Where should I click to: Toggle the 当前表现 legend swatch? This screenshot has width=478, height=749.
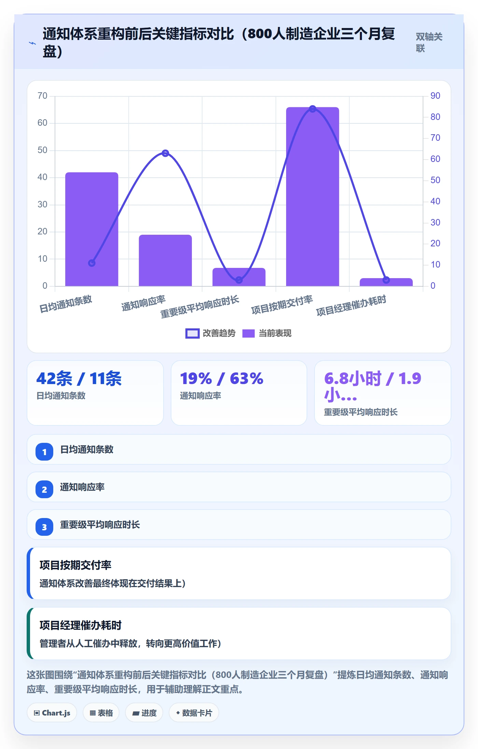coord(248,333)
